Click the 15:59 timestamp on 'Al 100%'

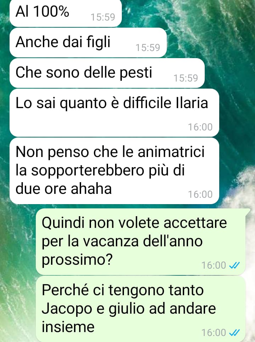click(103, 17)
